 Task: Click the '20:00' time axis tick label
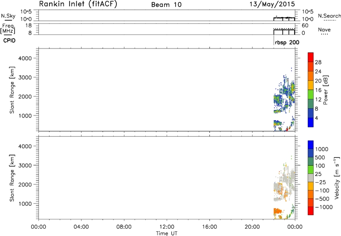pyautogui.click(x=252, y=227)
